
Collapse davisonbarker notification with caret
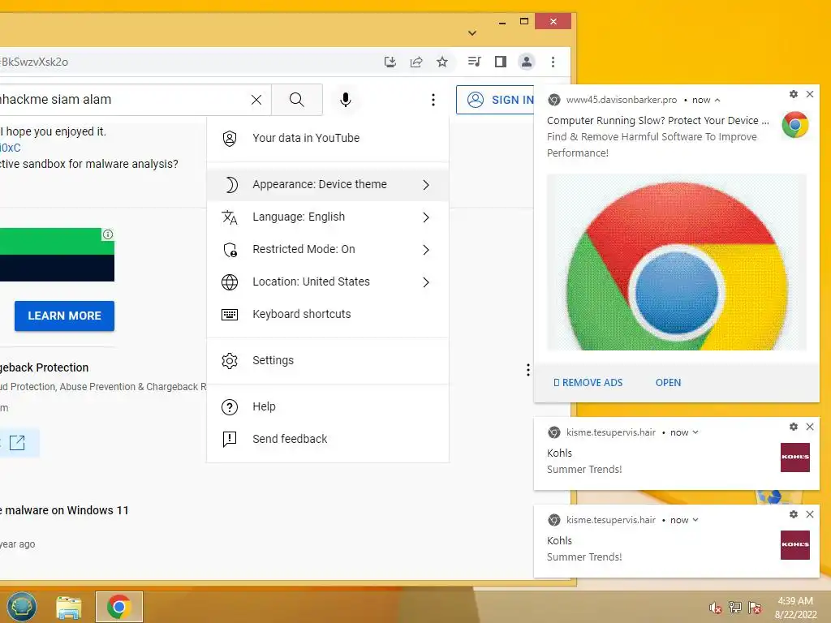(x=717, y=100)
